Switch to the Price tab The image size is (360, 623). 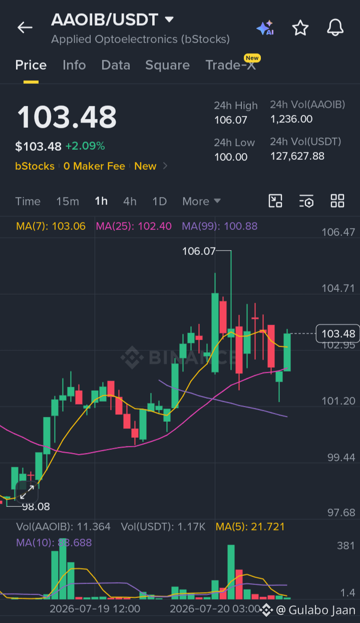click(x=31, y=65)
